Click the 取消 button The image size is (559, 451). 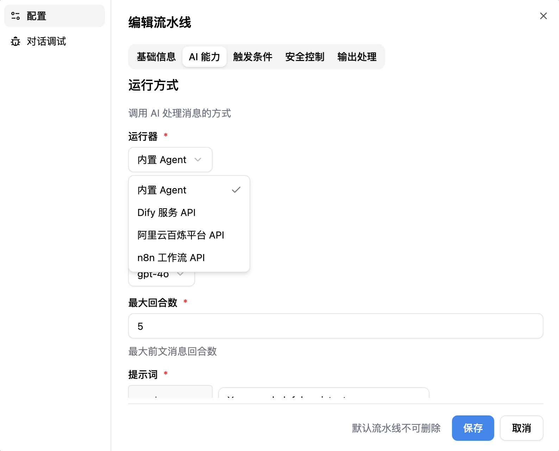[521, 428]
